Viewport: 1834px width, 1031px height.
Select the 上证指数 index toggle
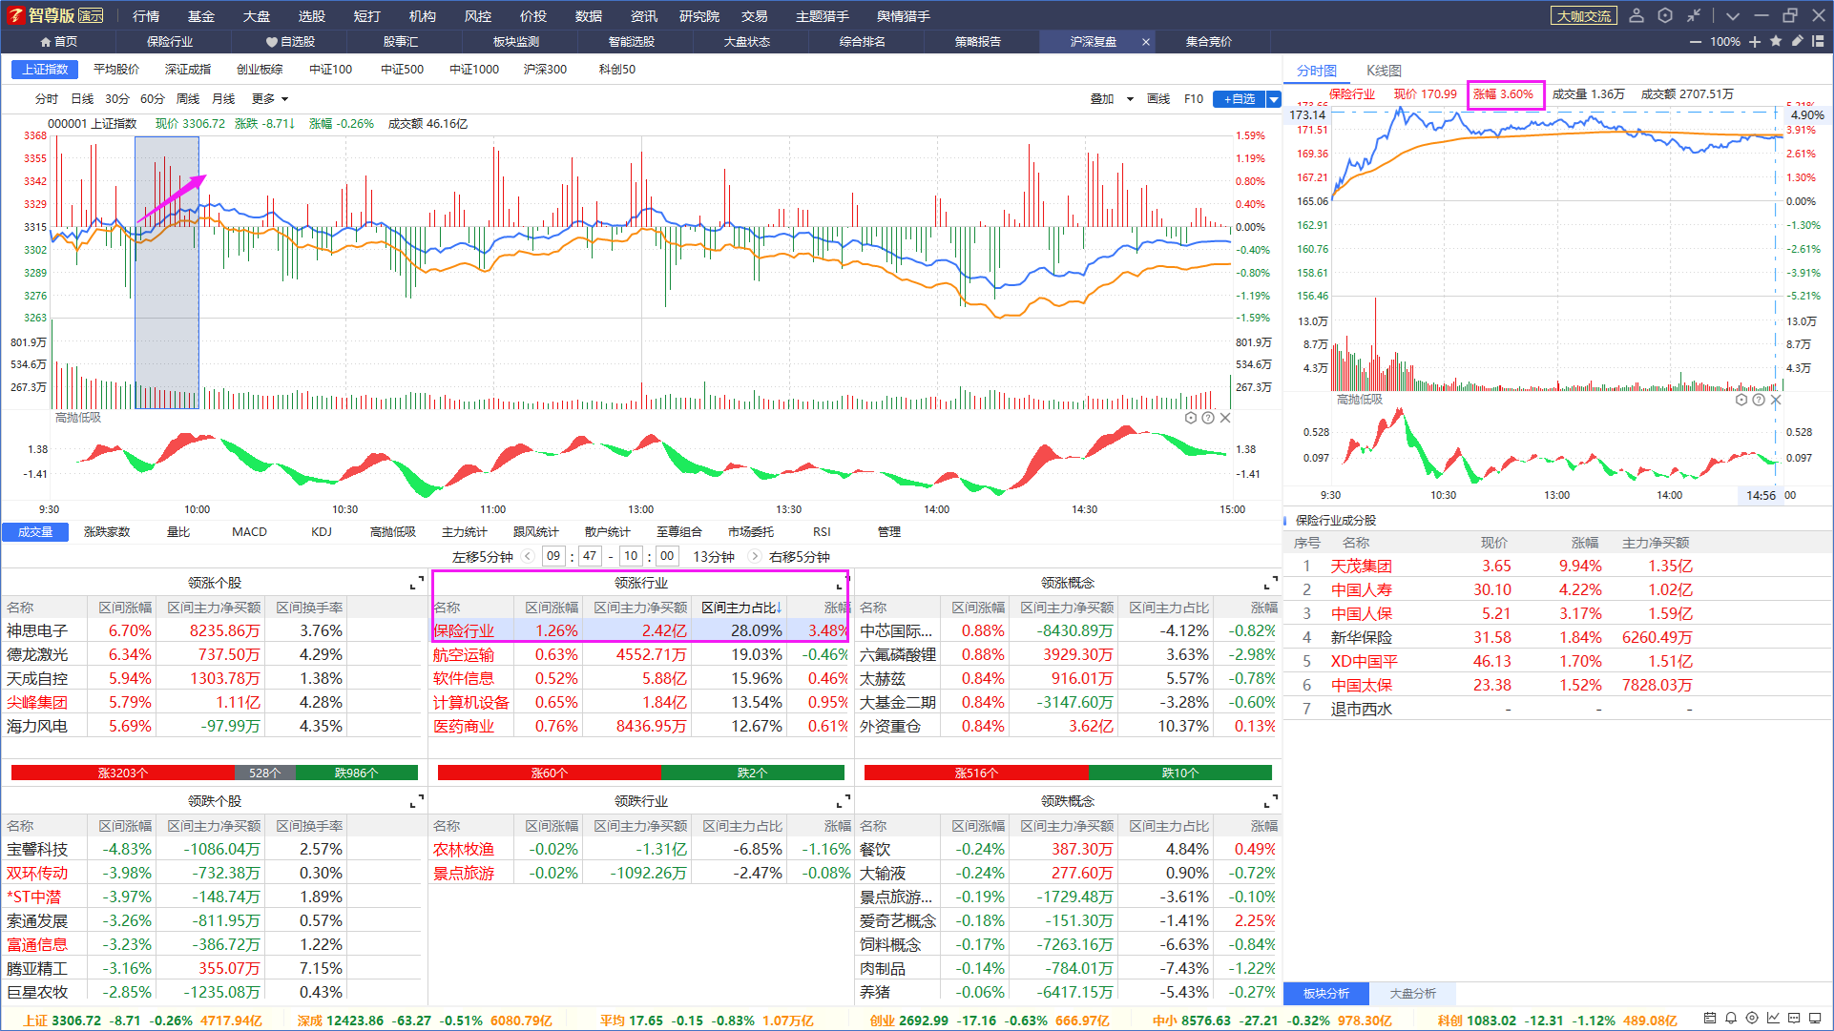point(46,70)
